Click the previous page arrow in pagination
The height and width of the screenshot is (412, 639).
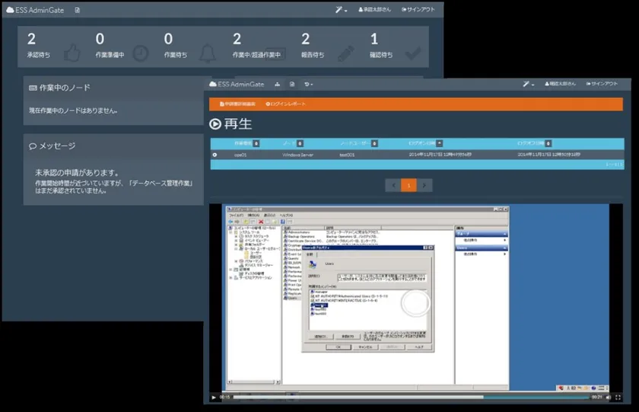tap(393, 185)
